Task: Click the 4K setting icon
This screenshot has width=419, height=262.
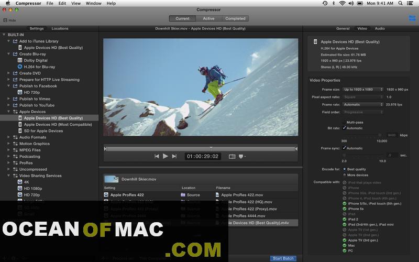Action: coord(20,182)
